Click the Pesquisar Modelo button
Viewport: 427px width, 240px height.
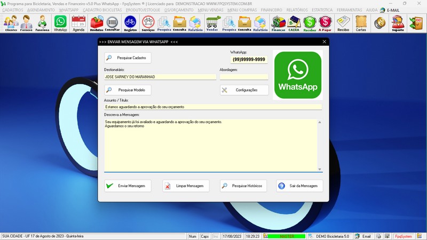pyautogui.click(x=128, y=90)
